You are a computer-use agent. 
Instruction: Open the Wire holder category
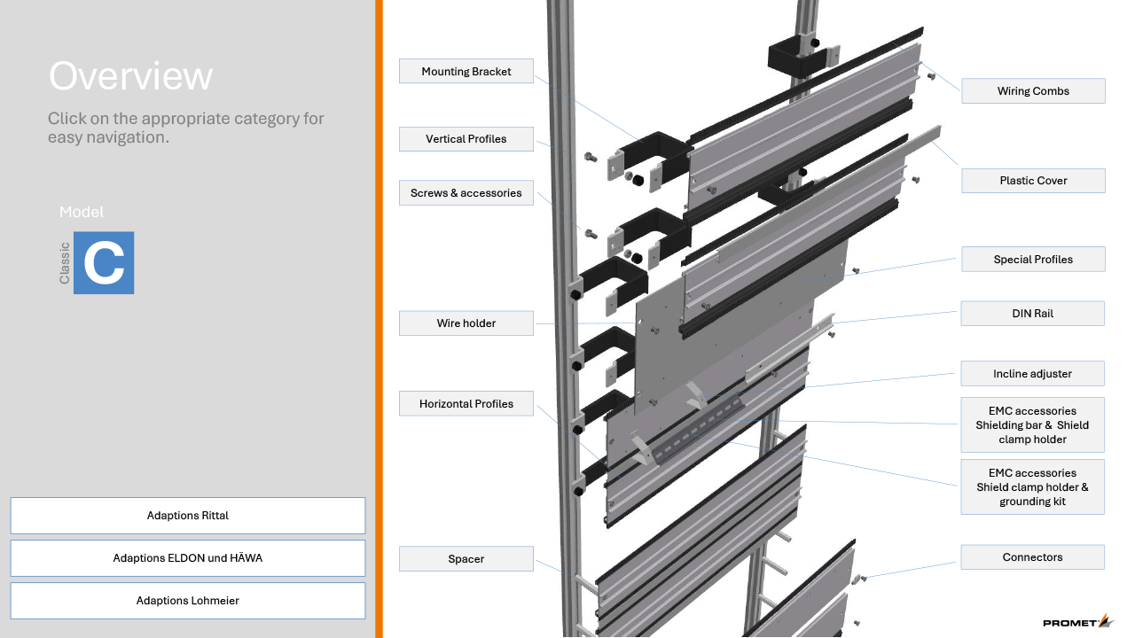466,323
